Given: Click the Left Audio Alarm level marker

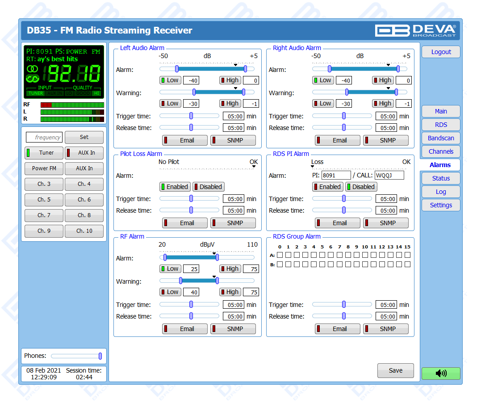Looking at the screenshot, I should click(x=235, y=65).
